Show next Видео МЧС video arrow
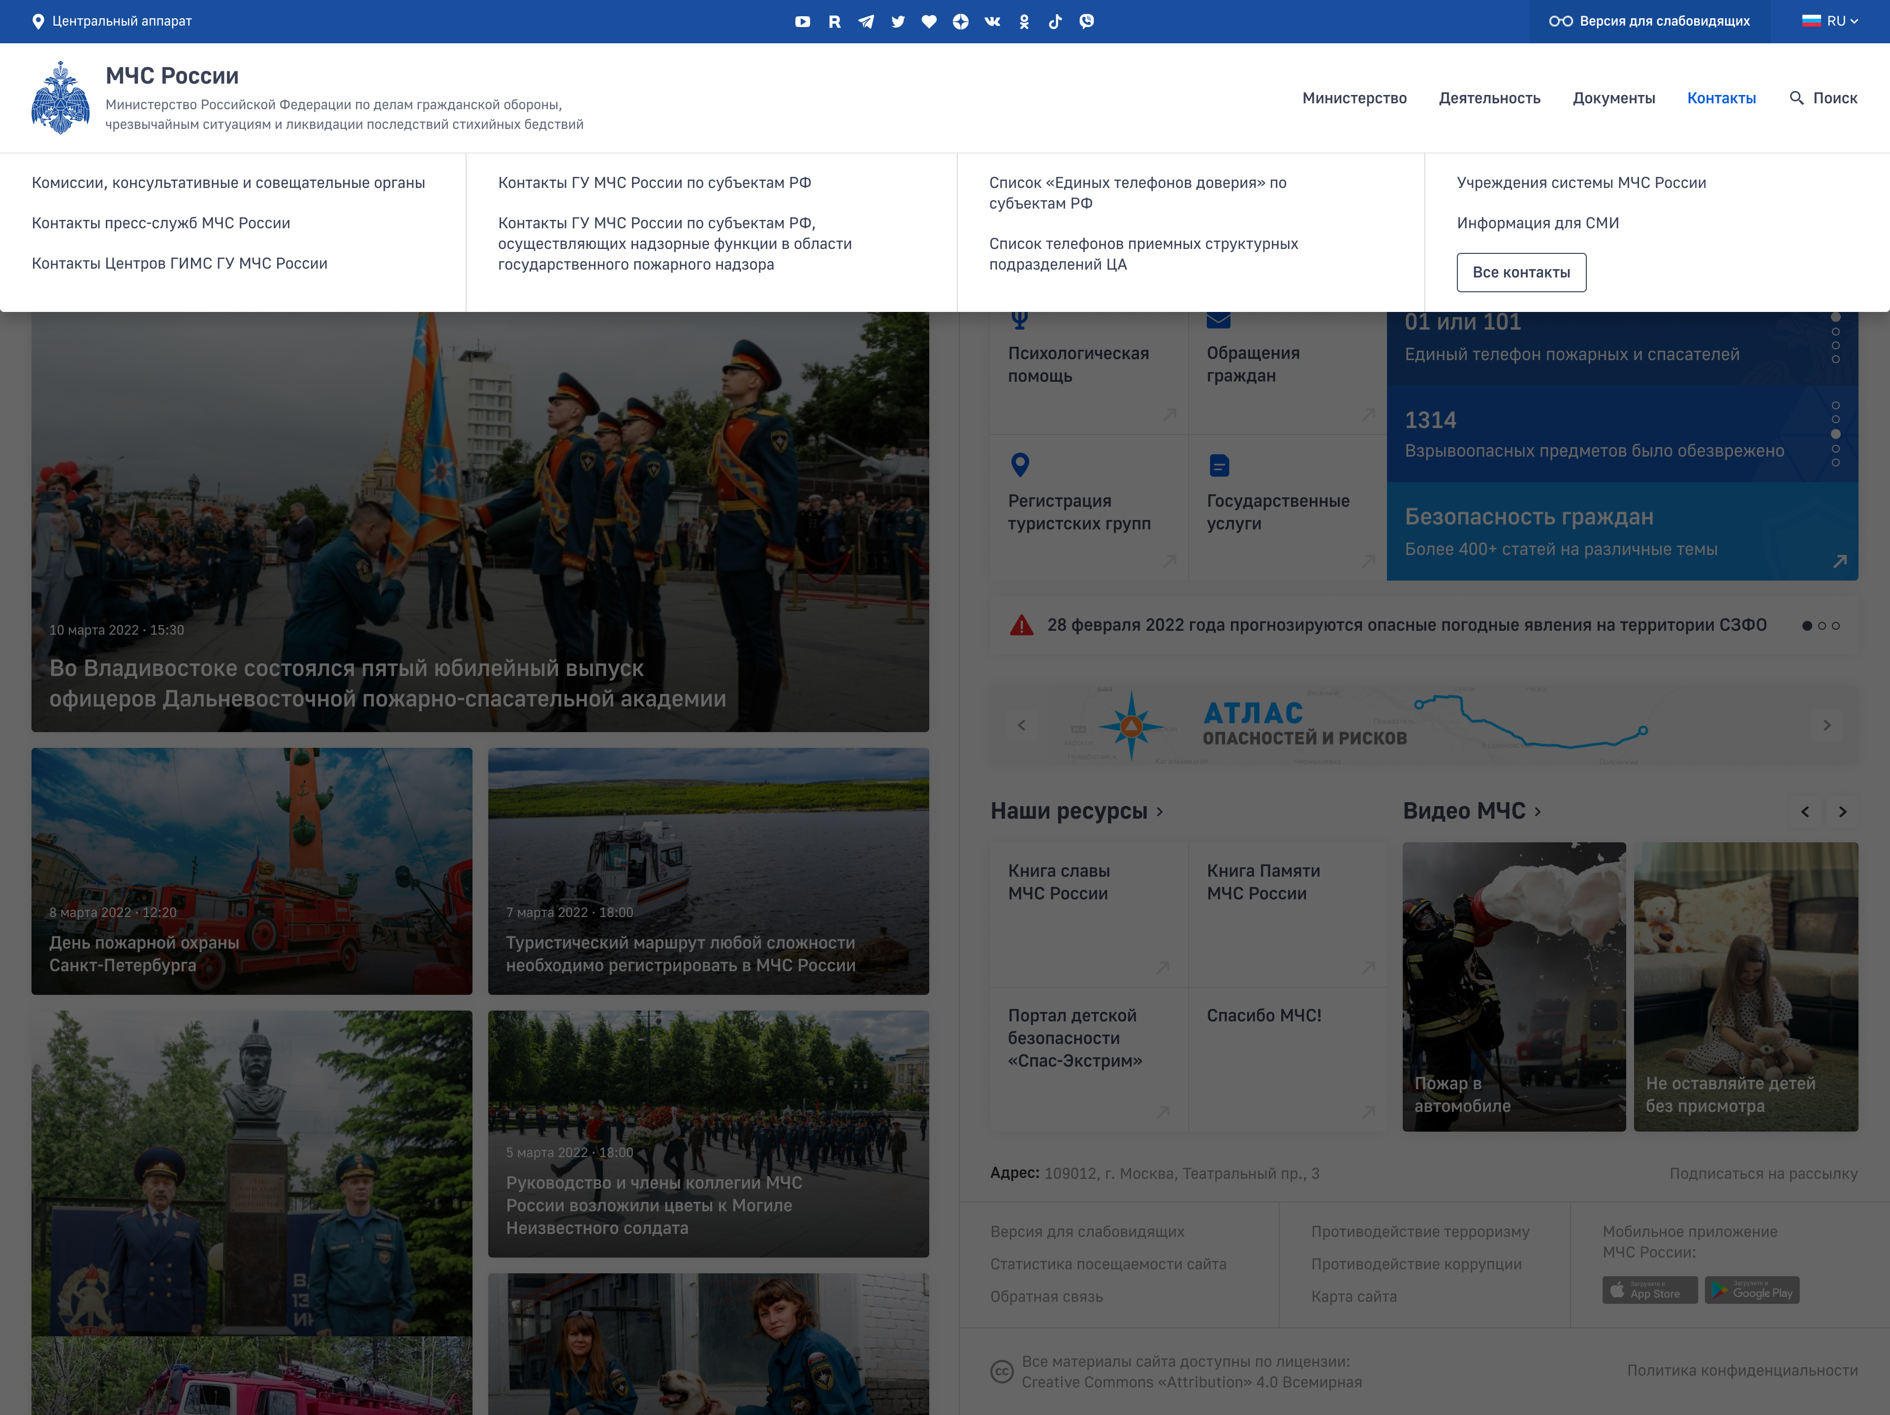The height and width of the screenshot is (1415, 1890). click(1843, 812)
